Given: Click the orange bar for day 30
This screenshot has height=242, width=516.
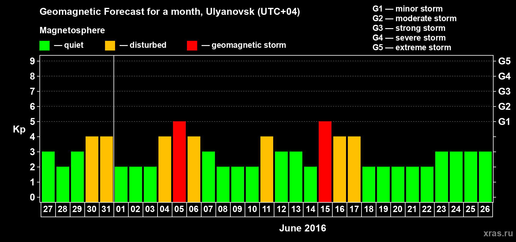Looking at the screenshot, I should [x=92, y=169].
